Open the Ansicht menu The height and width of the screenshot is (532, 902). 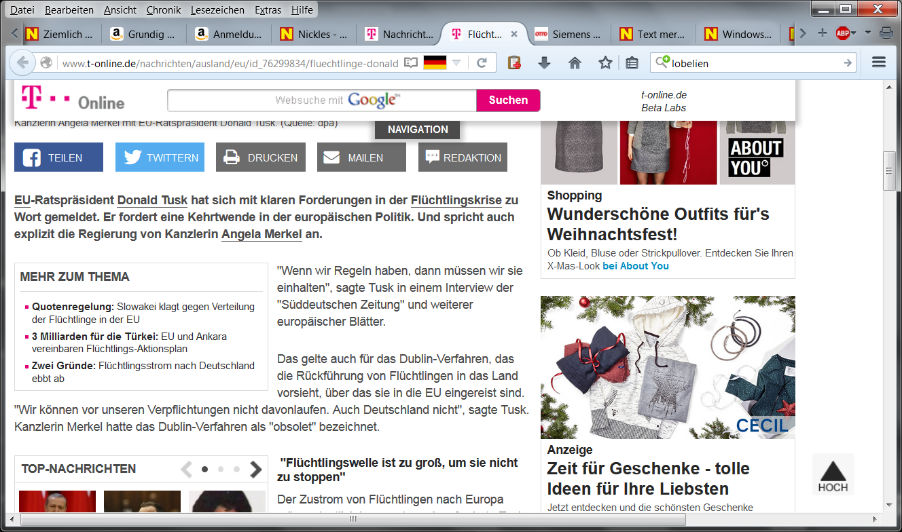tap(120, 10)
